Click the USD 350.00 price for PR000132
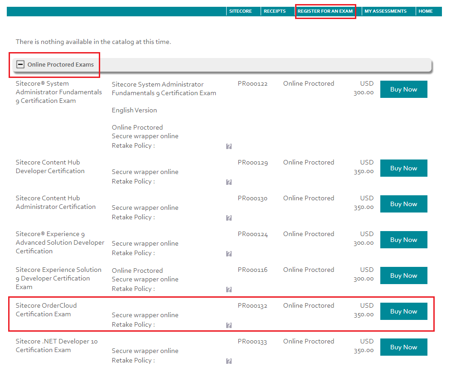 pos(364,310)
